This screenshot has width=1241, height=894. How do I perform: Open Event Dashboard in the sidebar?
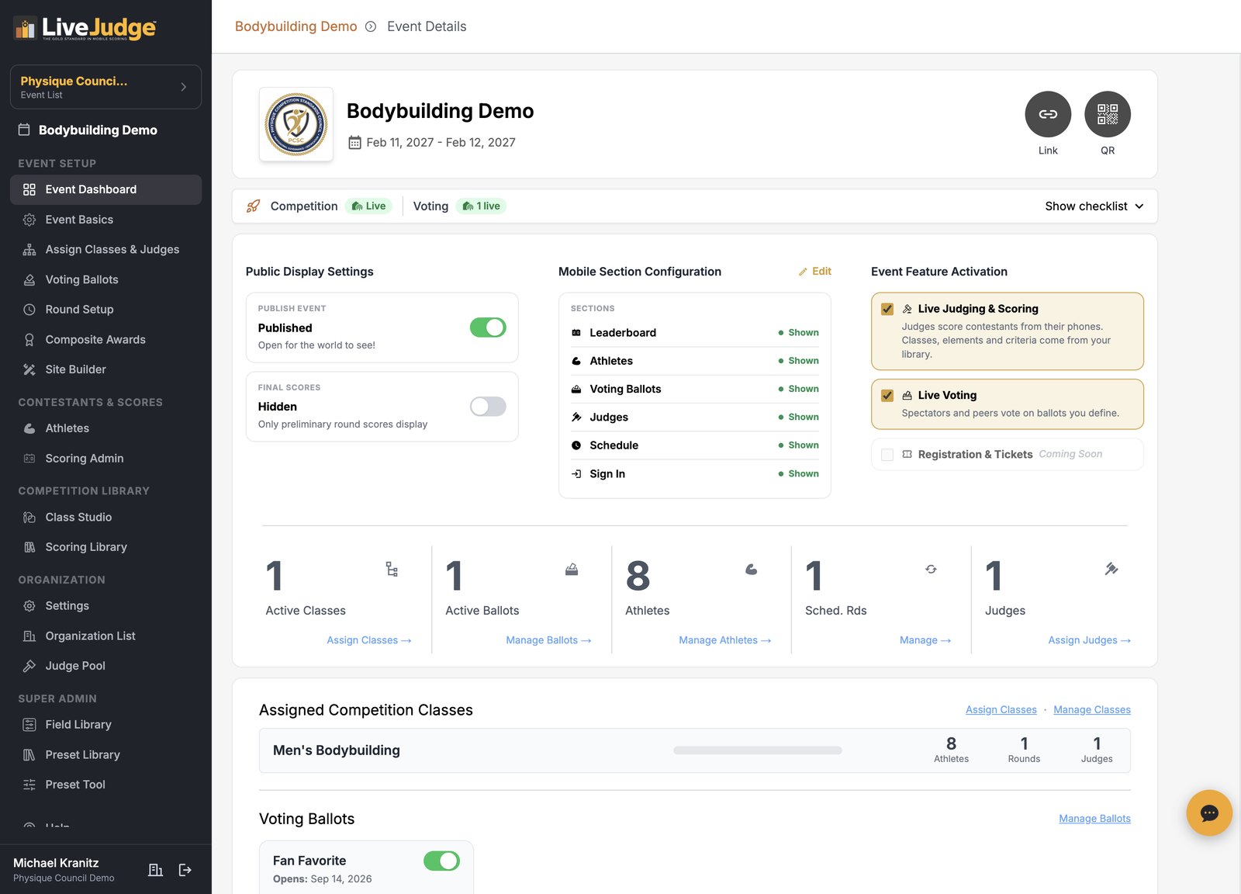[x=105, y=189]
